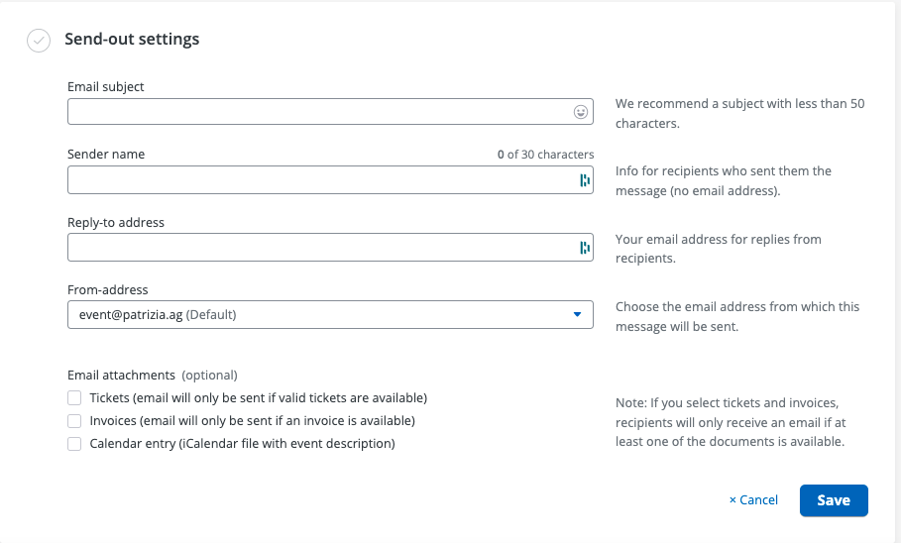
Task: Click the Send-out settings heading
Action: (132, 40)
